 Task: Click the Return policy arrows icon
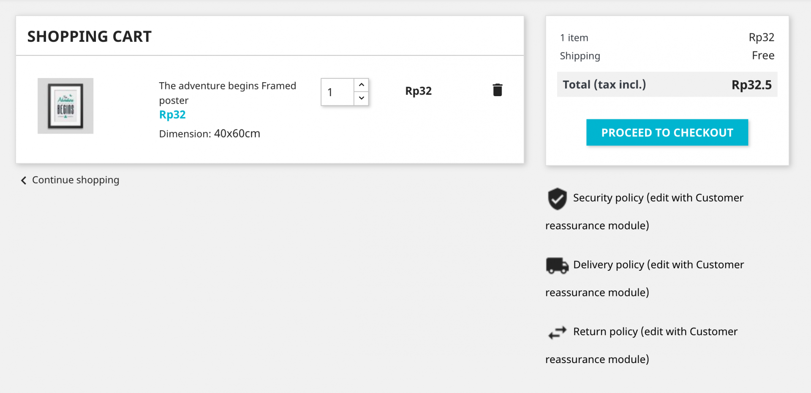(557, 332)
